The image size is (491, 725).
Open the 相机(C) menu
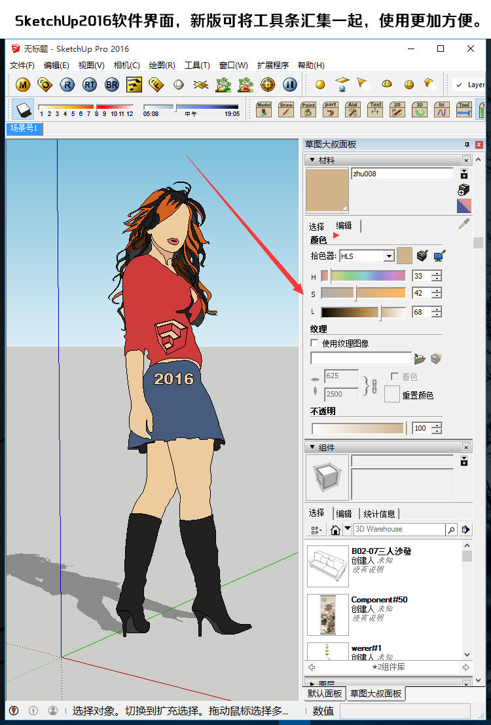pyautogui.click(x=126, y=65)
